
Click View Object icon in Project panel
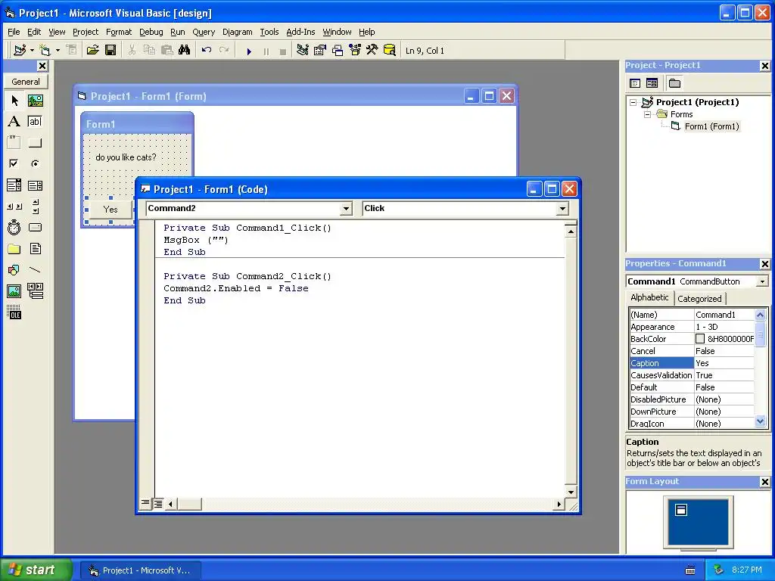point(652,83)
